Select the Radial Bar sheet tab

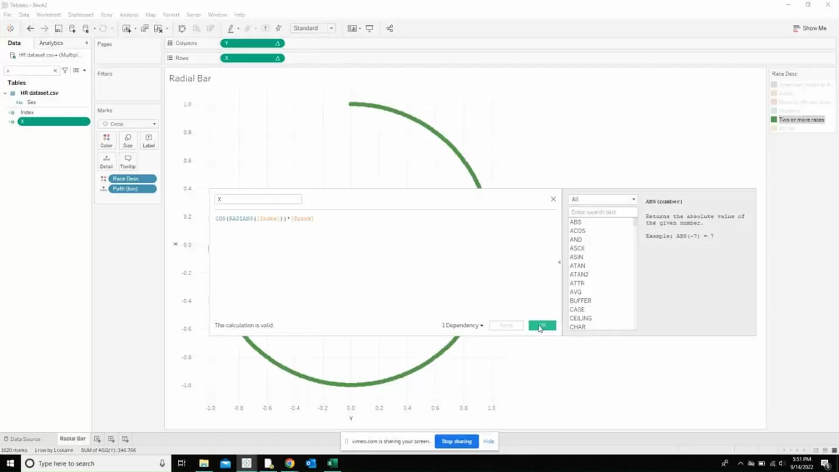(x=73, y=439)
